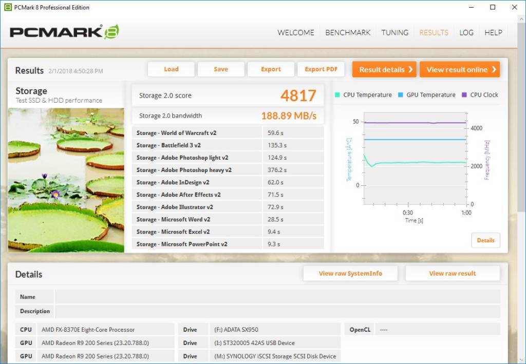This screenshot has height=364, width=526.
Task: Click the vertical scrollbar thumb
Action: coord(522,117)
